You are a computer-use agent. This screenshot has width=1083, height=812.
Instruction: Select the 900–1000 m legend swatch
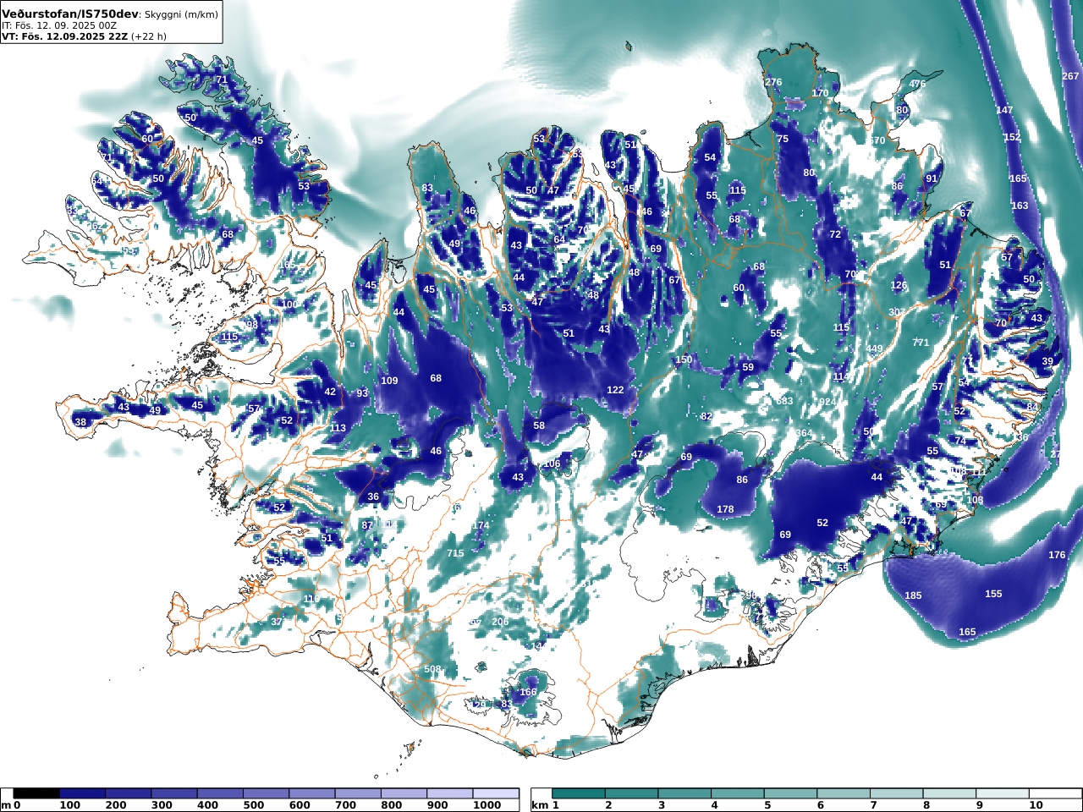449,793
